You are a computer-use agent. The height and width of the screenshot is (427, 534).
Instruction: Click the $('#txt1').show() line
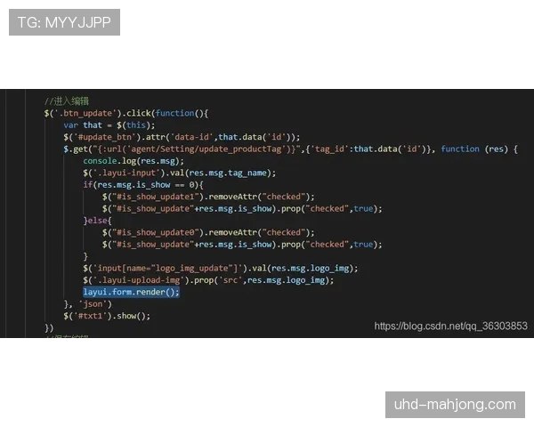(106, 316)
